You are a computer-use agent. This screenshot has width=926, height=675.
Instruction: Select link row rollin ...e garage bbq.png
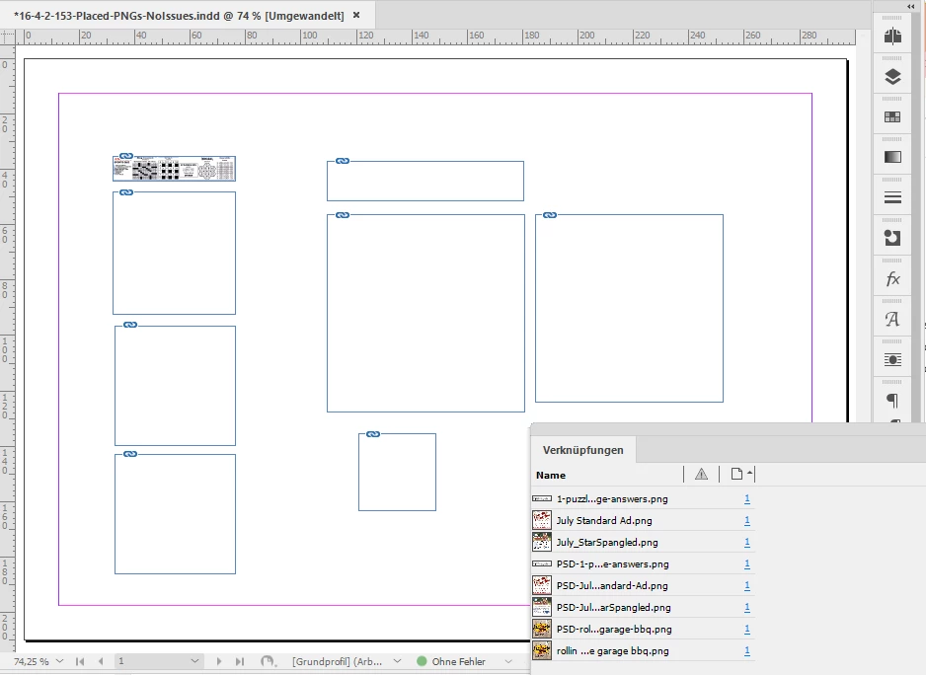[x=643, y=650]
